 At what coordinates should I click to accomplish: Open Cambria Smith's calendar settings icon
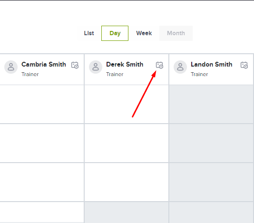pyautogui.click(x=75, y=65)
